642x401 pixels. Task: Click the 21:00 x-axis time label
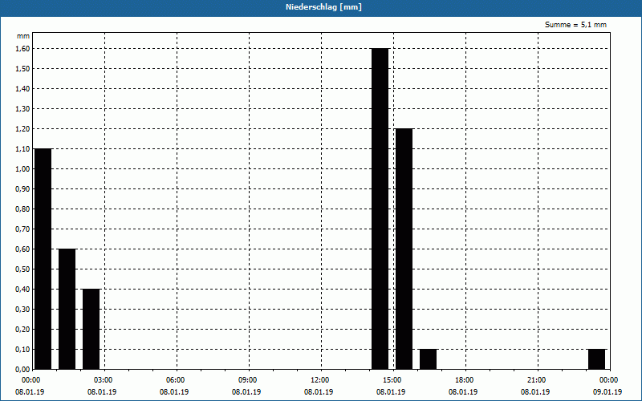536,380
